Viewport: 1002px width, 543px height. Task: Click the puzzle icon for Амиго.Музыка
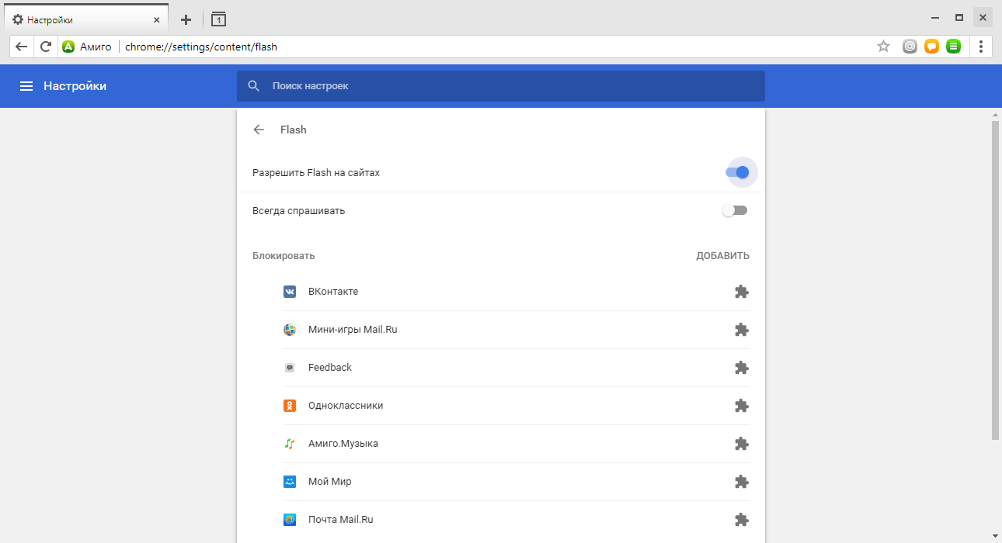(742, 444)
